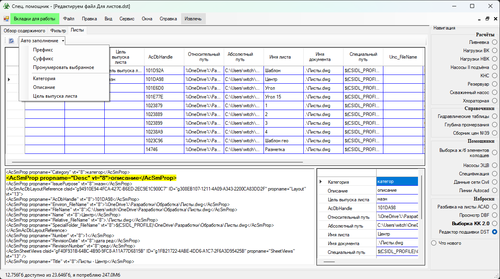This screenshot has width=500, height=279.
Task: Select the Насосы ЭЦВ radio option
Action: tap(494, 165)
